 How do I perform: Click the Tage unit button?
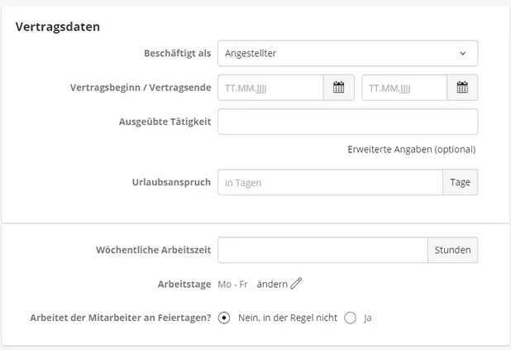tap(461, 183)
